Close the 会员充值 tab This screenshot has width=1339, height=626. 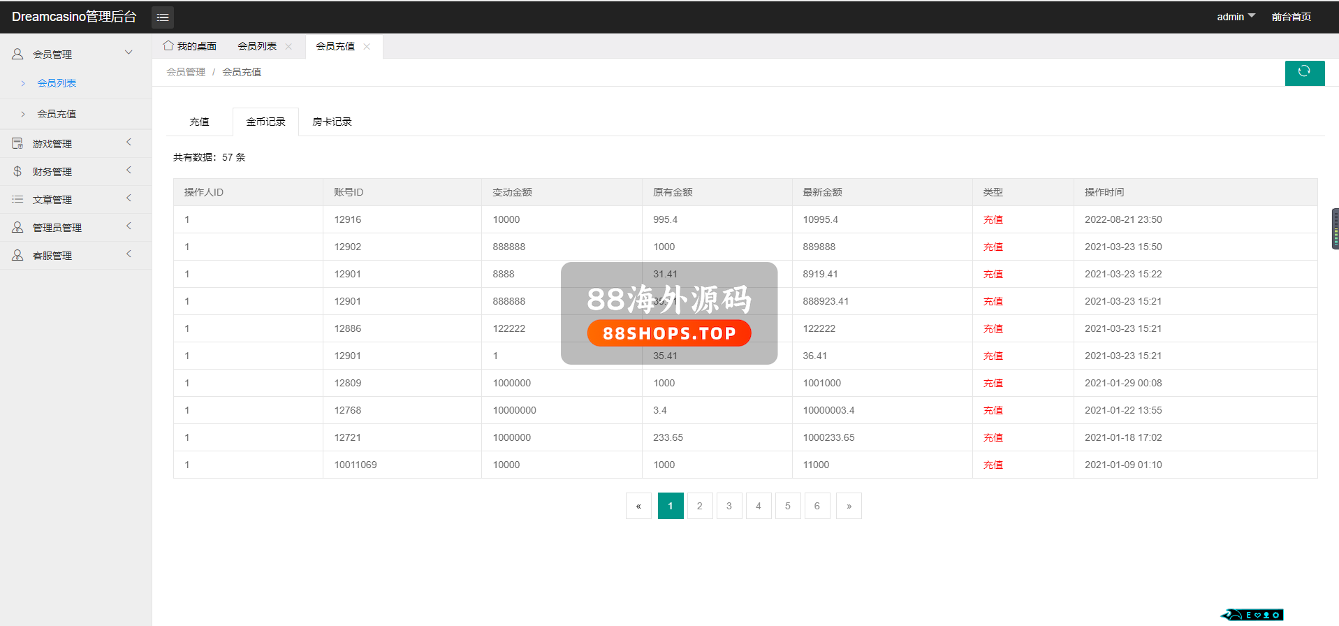pyautogui.click(x=367, y=47)
